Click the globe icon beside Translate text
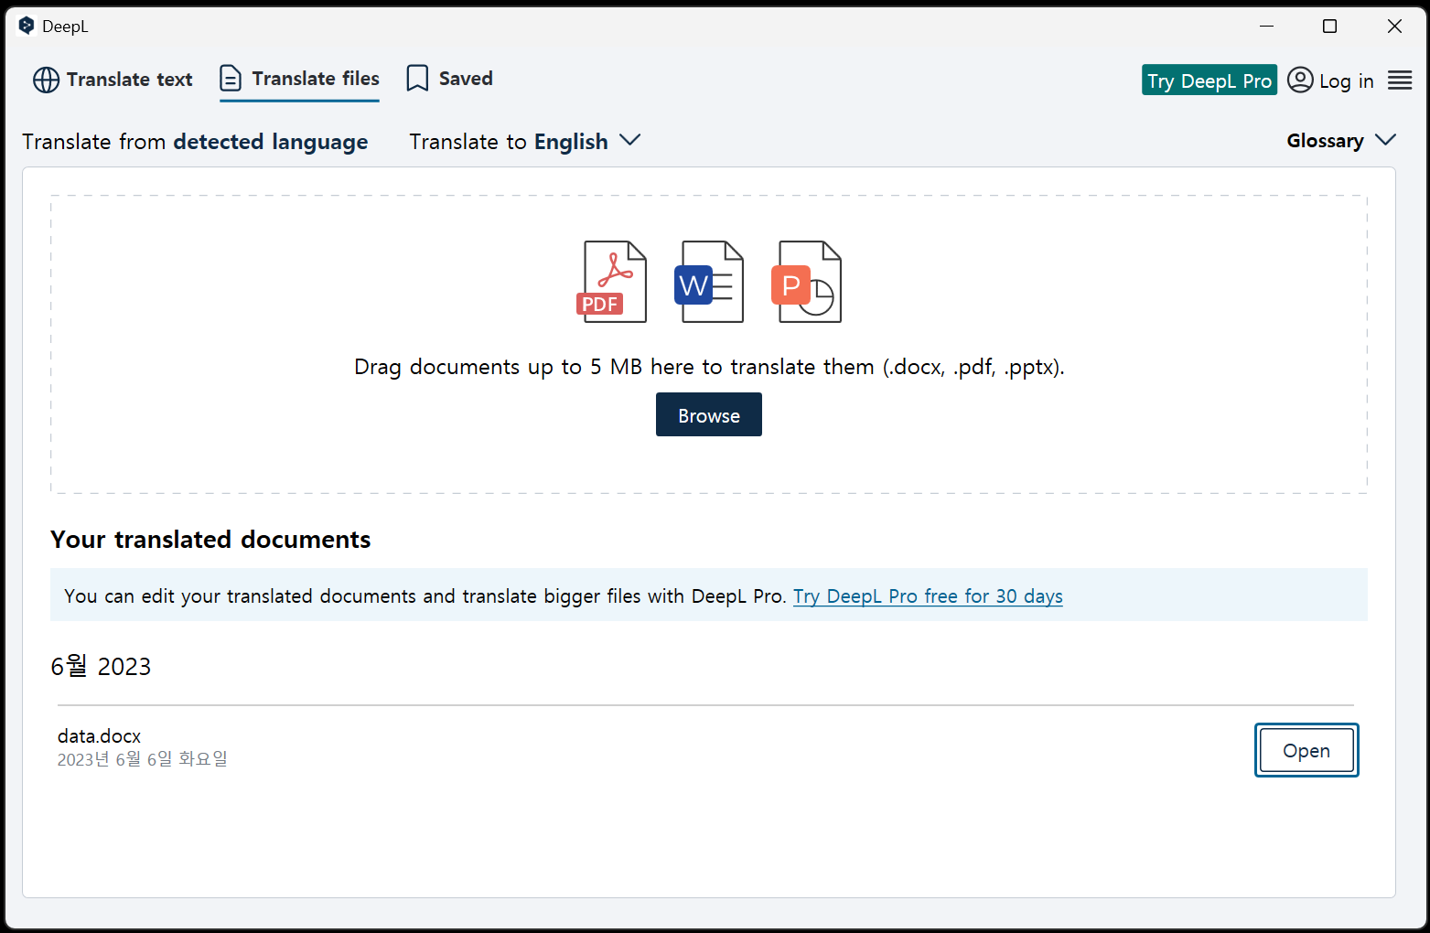This screenshot has width=1430, height=933. 46,80
